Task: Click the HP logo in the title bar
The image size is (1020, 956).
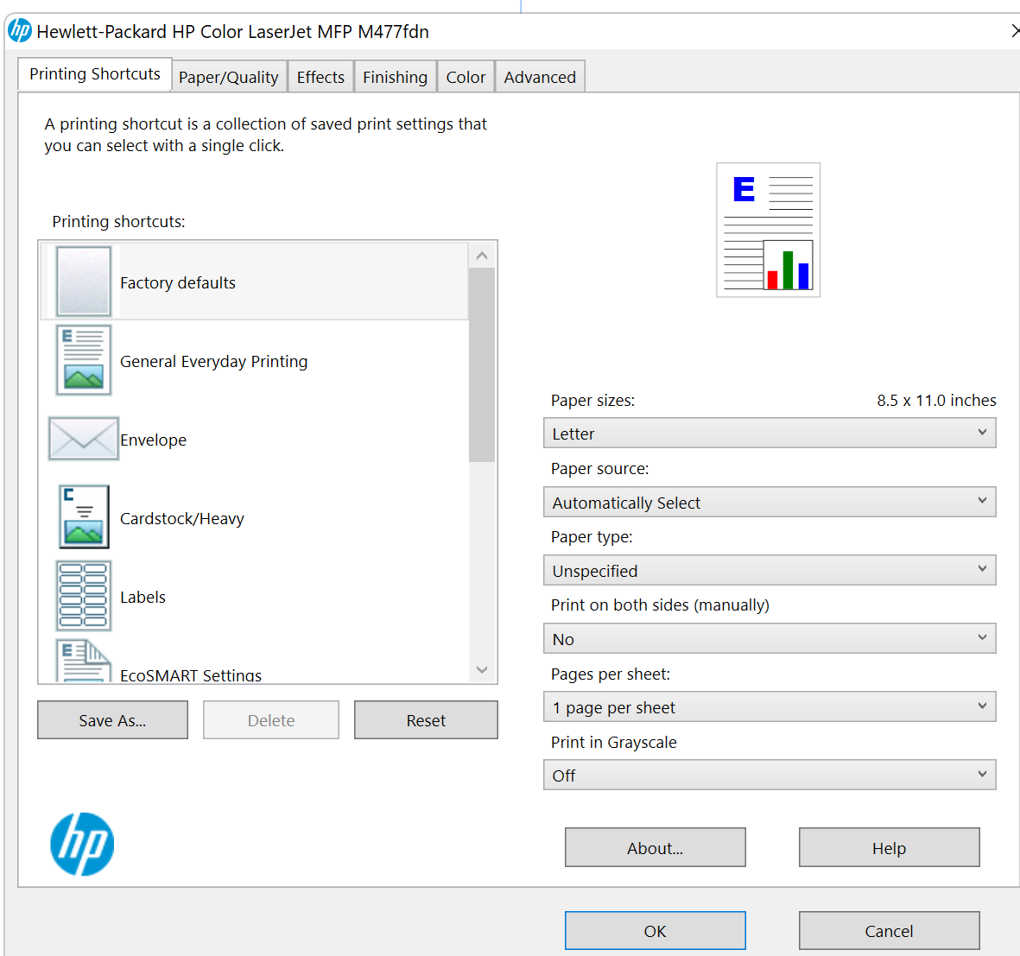Action: (x=20, y=30)
